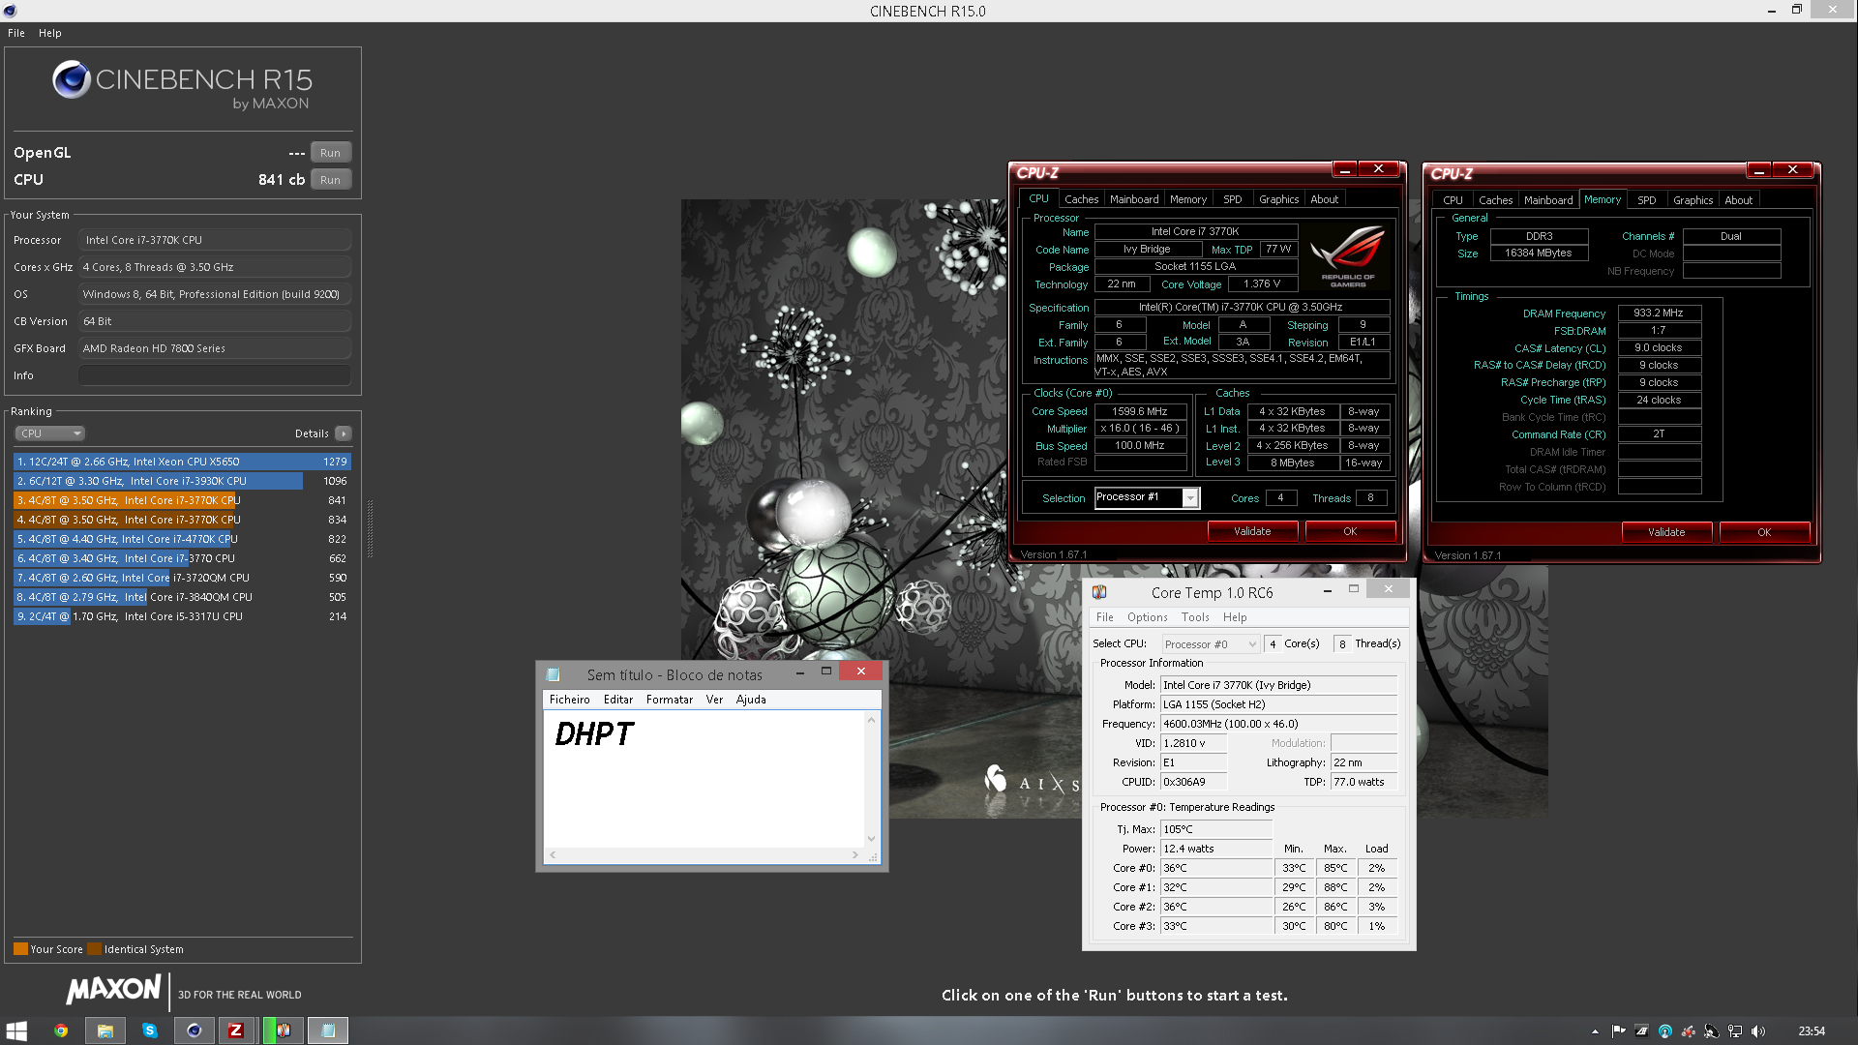Screen dimensions: 1858x1045
Task: Select ranking row Intel Core i7-4770K
Action: click(x=182, y=539)
